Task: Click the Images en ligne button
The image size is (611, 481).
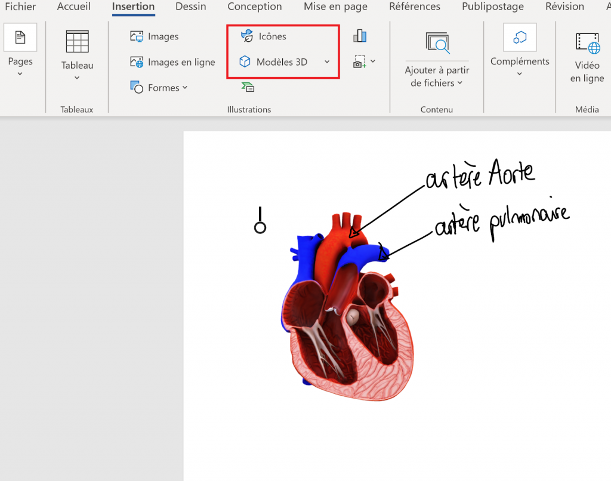Action: [172, 62]
